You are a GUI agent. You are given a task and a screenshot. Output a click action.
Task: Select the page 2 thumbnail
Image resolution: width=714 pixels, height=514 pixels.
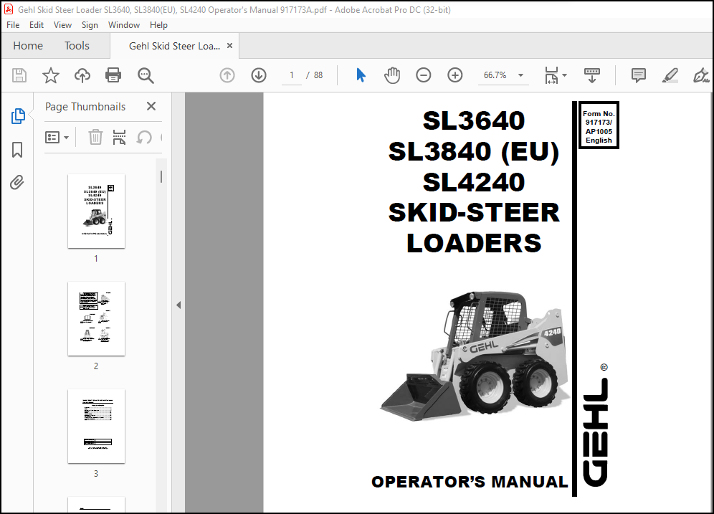click(x=96, y=319)
